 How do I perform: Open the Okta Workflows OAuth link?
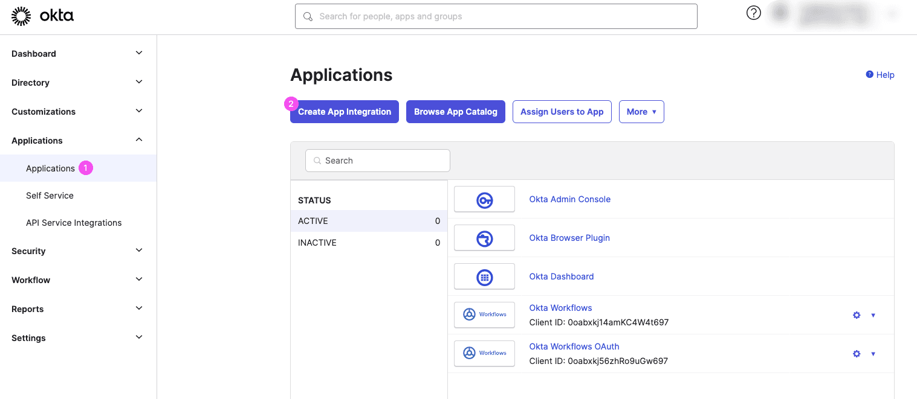tap(574, 346)
